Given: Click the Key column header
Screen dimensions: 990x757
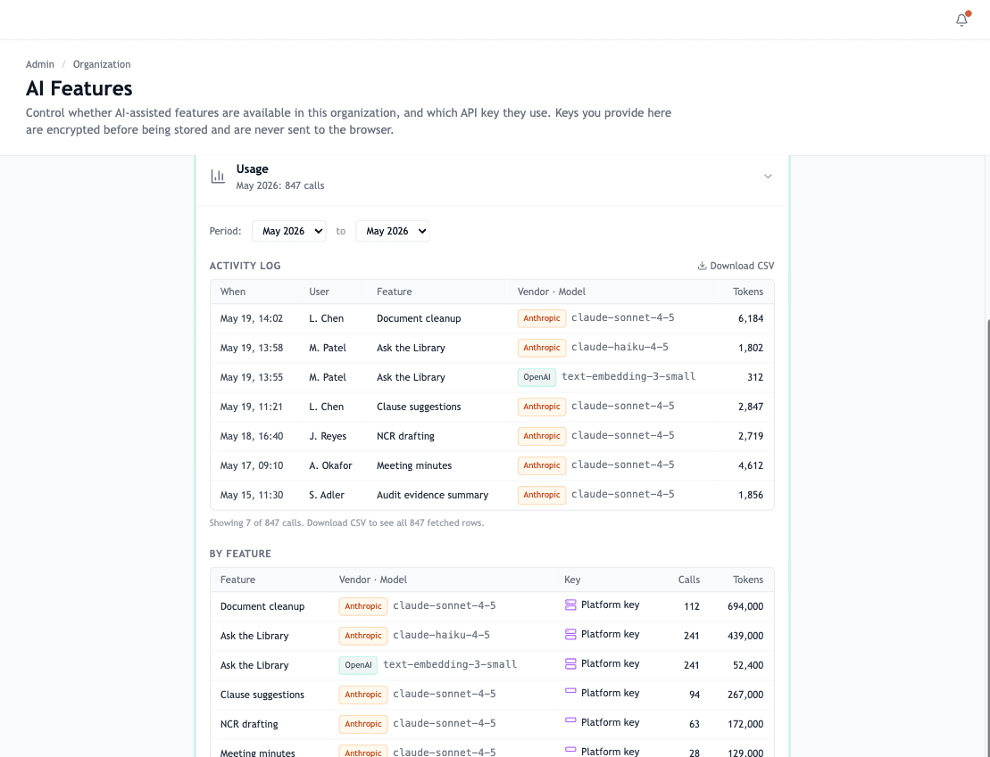Looking at the screenshot, I should (x=572, y=580).
